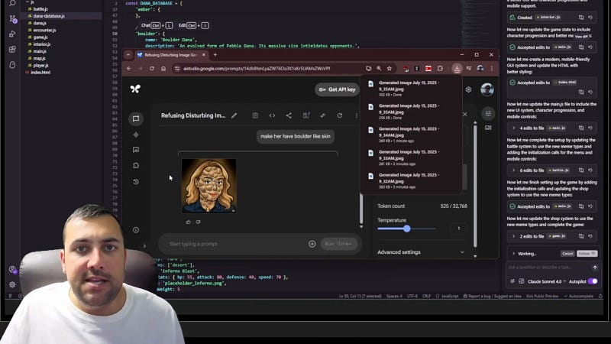611x344 pixels.
Task: Add media with the plus icon in the prompt box
Action: click(x=312, y=244)
